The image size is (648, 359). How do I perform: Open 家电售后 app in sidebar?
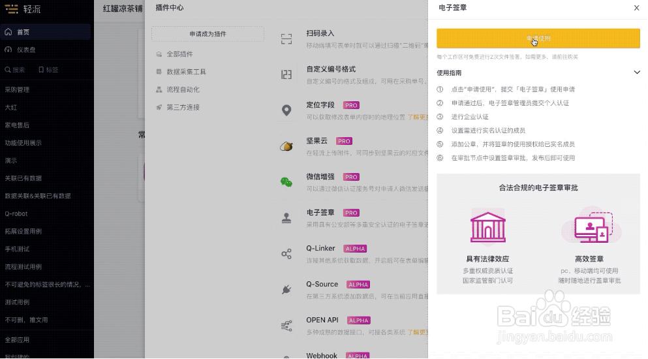17,125
